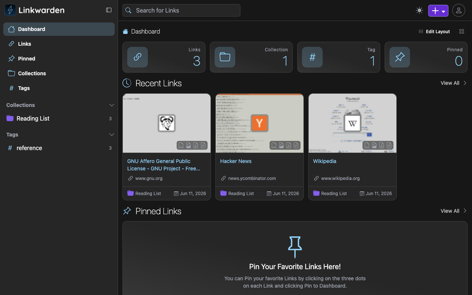Open the Pinned sidebar item
The width and height of the screenshot is (472, 295).
pos(59,59)
